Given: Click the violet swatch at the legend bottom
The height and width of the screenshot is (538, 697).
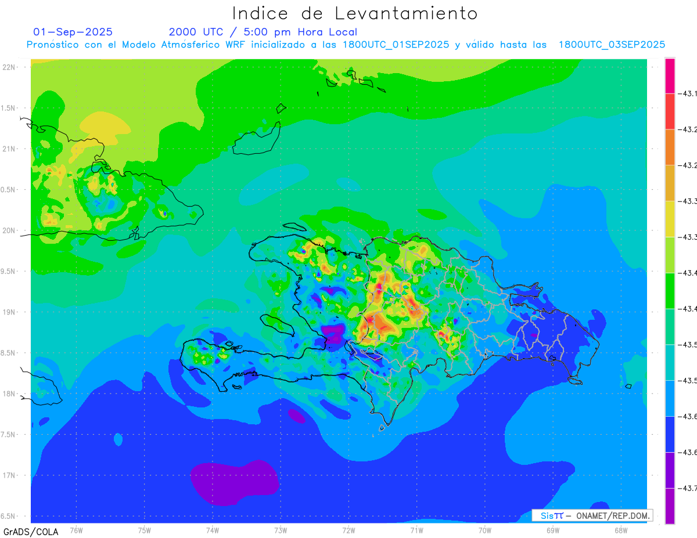Looking at the screenshot, I should 670,506.
